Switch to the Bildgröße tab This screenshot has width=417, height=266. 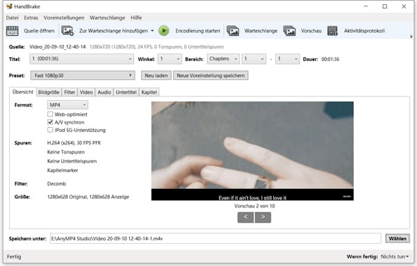(x=49, y=92)
